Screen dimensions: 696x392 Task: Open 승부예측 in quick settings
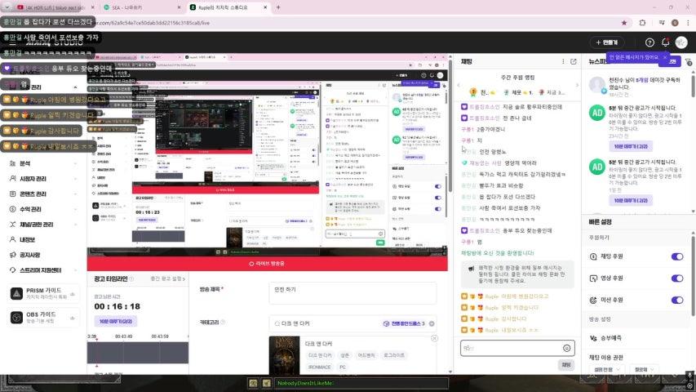click(x=611, y=338)
